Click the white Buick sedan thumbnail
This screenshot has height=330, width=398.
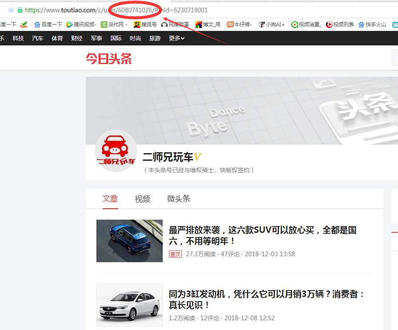click(130, 305)
